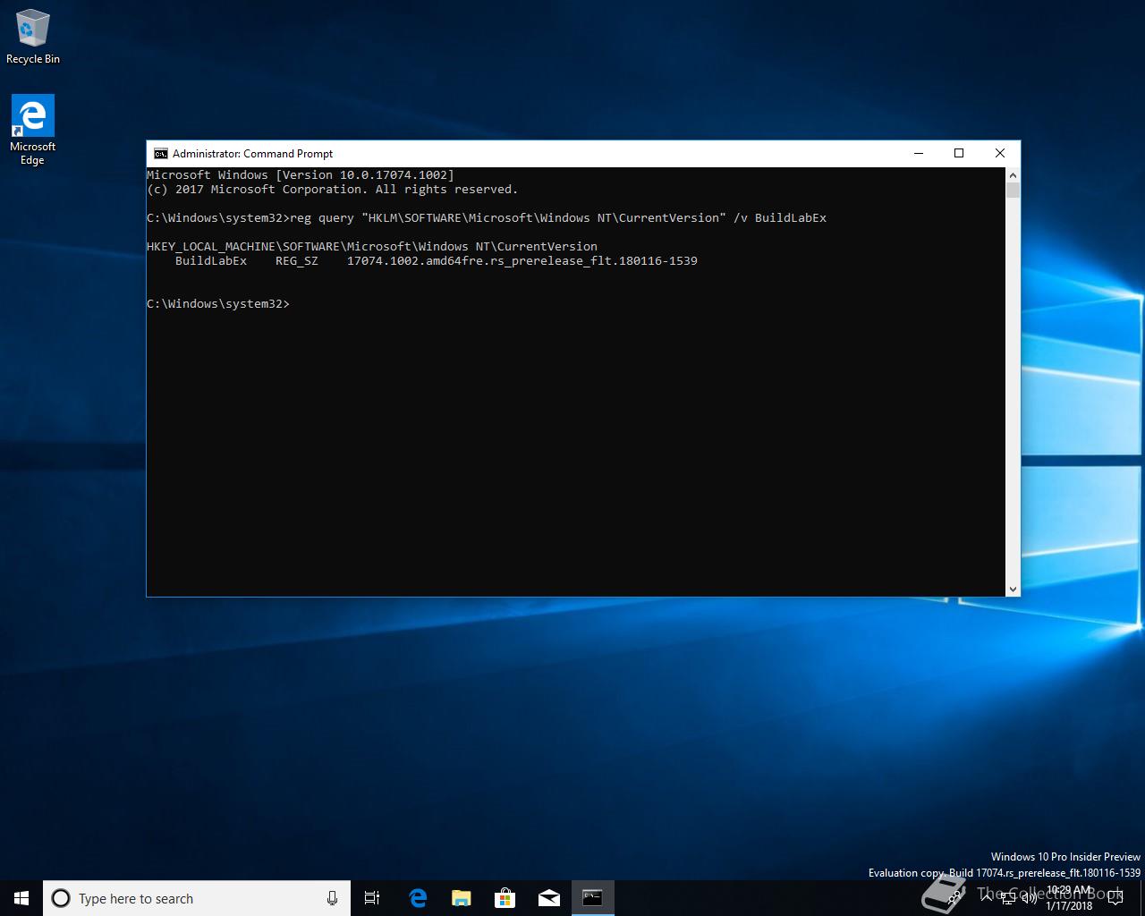
Task: Open the Windows Start menu
Action: [21, 898]
